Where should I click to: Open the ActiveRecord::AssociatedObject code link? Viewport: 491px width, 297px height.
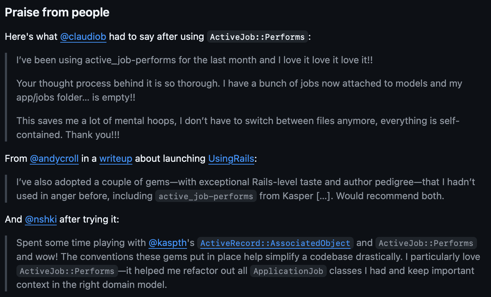(275, 243)
